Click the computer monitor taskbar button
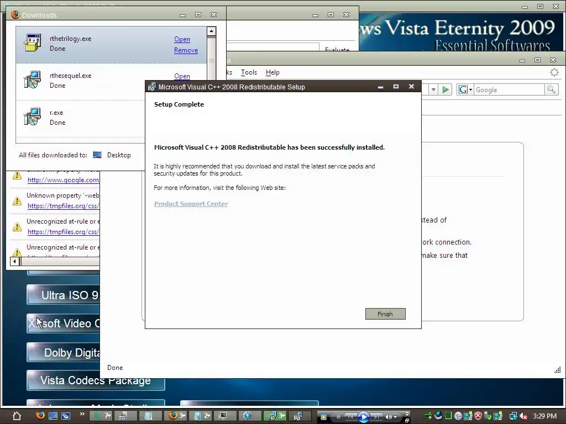Screen dimensions: 566x424 tap(226, 416)
